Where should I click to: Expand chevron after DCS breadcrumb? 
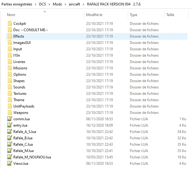point(49,5)
